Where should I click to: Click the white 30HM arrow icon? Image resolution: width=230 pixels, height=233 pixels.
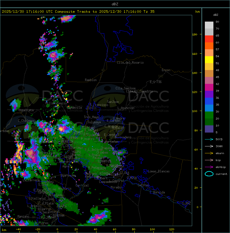tap(209, 146)
